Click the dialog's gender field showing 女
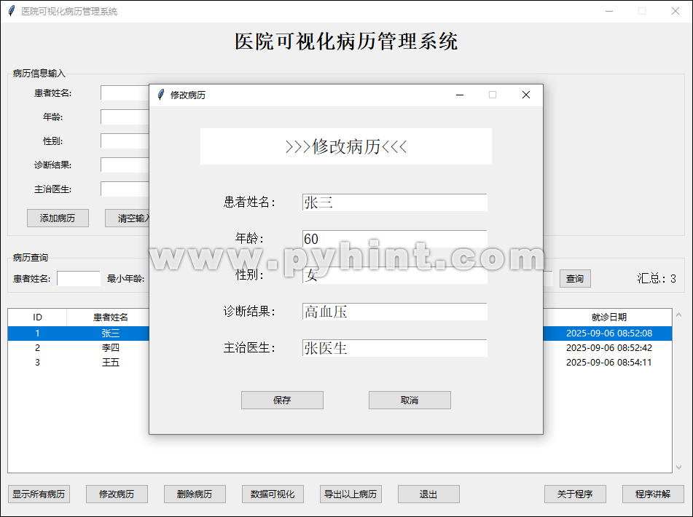 pos(395,275)
